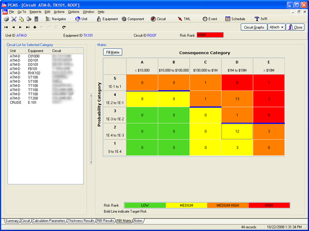Add a new record with plus icon
Screen dimensions: 309x231
tap(35, 27)
